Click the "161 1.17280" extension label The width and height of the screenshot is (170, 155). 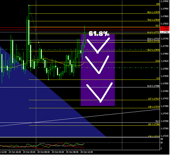click(x=154, y=124)
